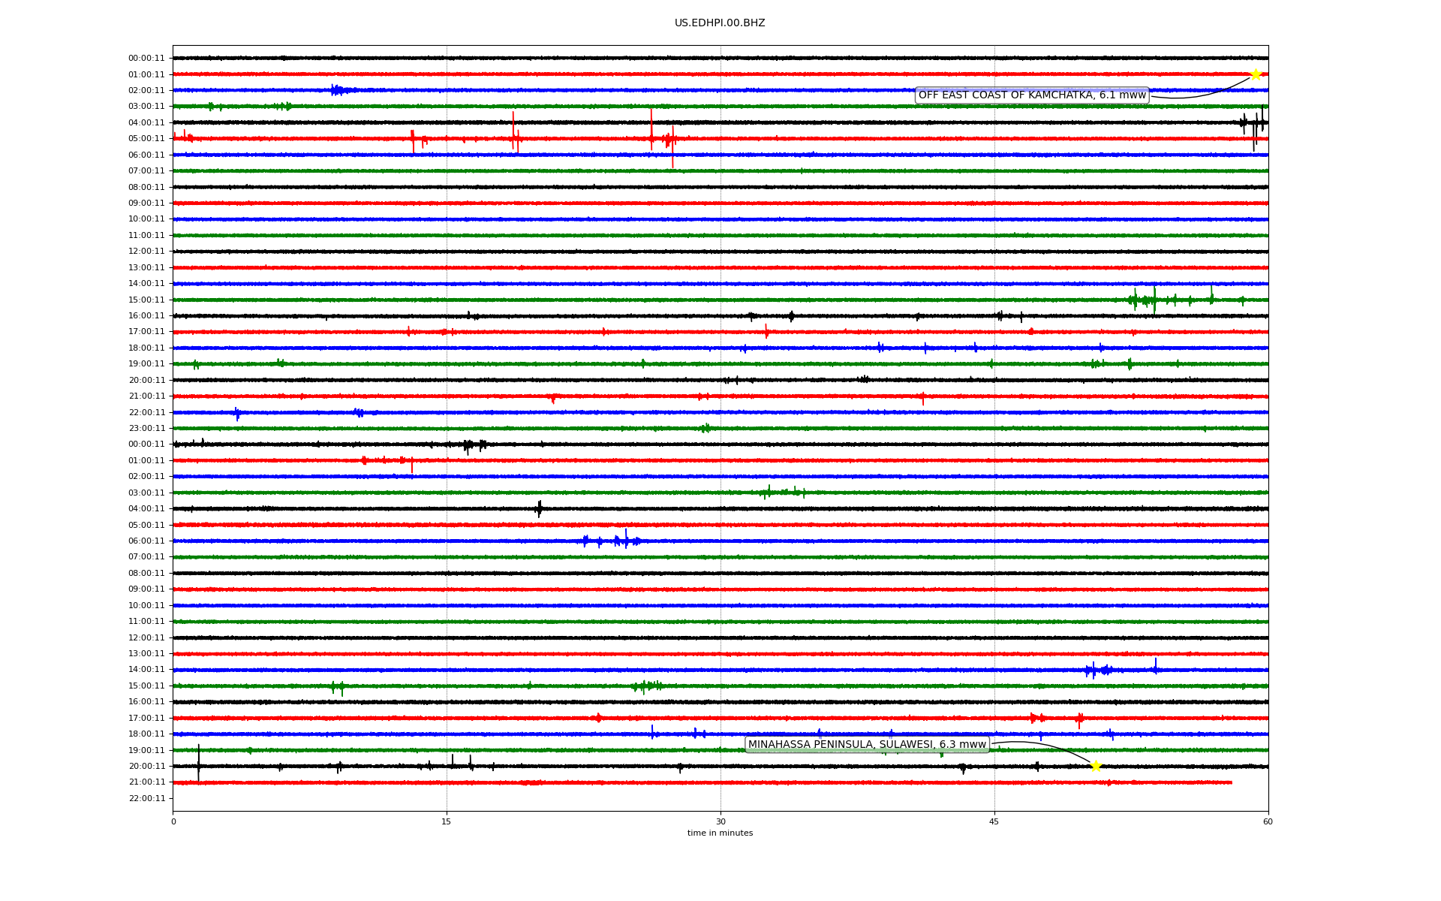Click the plot title US.EDHPI.00.BHZ
This screenshot has width=1441, height=901.
tap(720, 23)
